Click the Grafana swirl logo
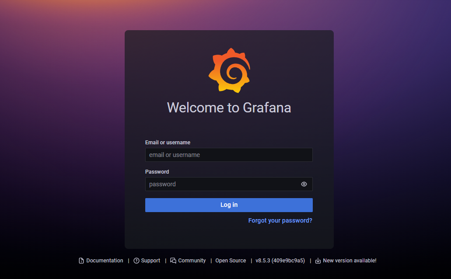 pyautogui.click(x=229, y=70)
